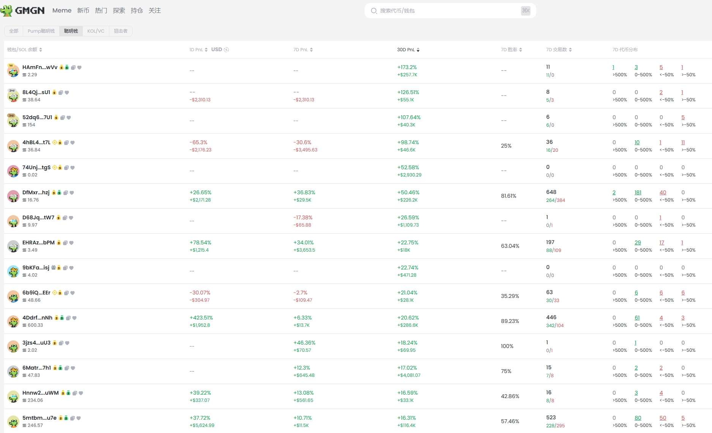Screen dimensions: 712x433
Task: Click the avatar of wallet DfMxr...hzj
Action: 13,196
